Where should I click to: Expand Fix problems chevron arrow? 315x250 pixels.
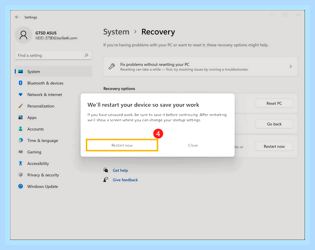coord(291,66)
